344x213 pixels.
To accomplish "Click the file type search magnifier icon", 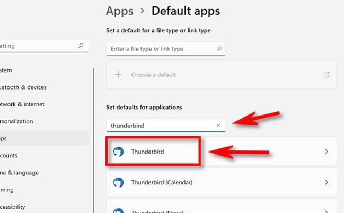I will 219,48.
